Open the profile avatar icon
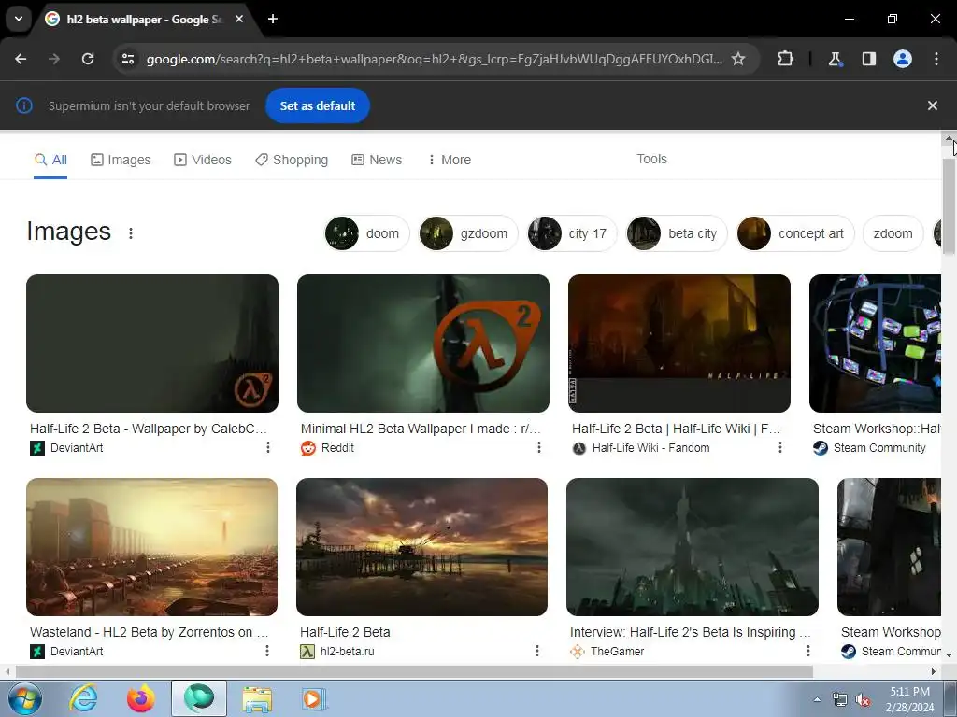The image size is (957, 717). [x=903, y=59]
